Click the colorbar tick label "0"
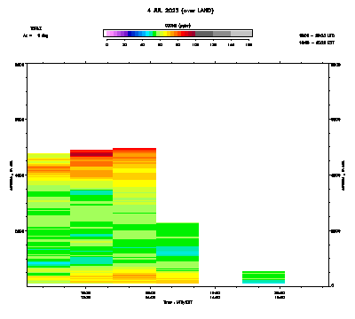 (x=106, y=45)
